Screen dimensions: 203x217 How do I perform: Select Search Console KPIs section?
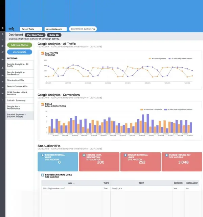pyautogui.click(x=20, y=86)
